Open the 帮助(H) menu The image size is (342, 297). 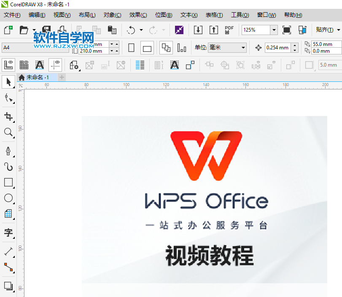pyautogui.click(x=293, y=15)
